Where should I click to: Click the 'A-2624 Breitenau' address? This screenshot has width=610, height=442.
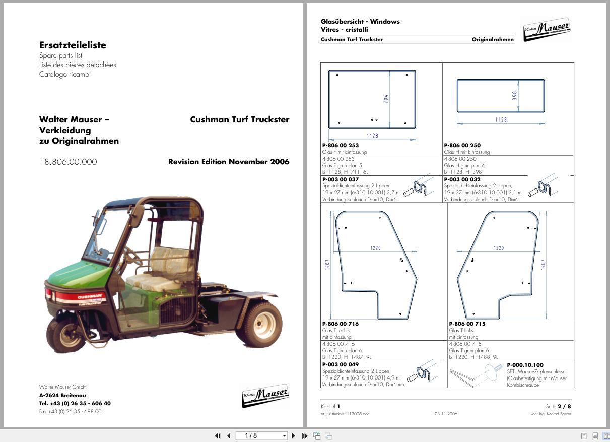pyautogui.click(x=63, y=395)
